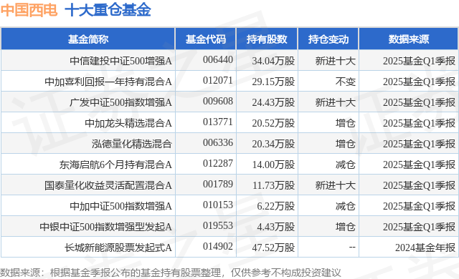
Task: Click fund 长城新能源股票发起式A
Action: 118,248
